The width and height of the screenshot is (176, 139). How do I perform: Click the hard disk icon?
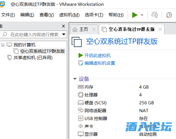(x=80, y=103)
